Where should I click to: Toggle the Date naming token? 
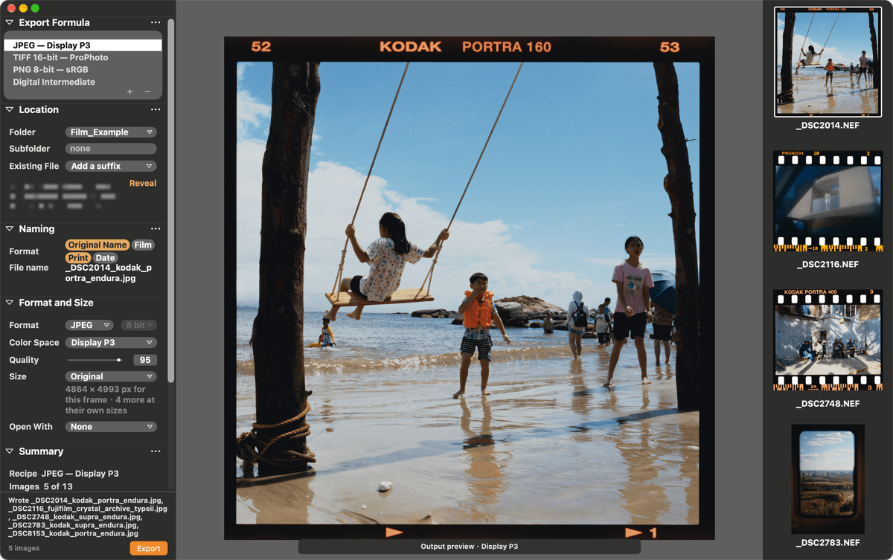[105, 258]
